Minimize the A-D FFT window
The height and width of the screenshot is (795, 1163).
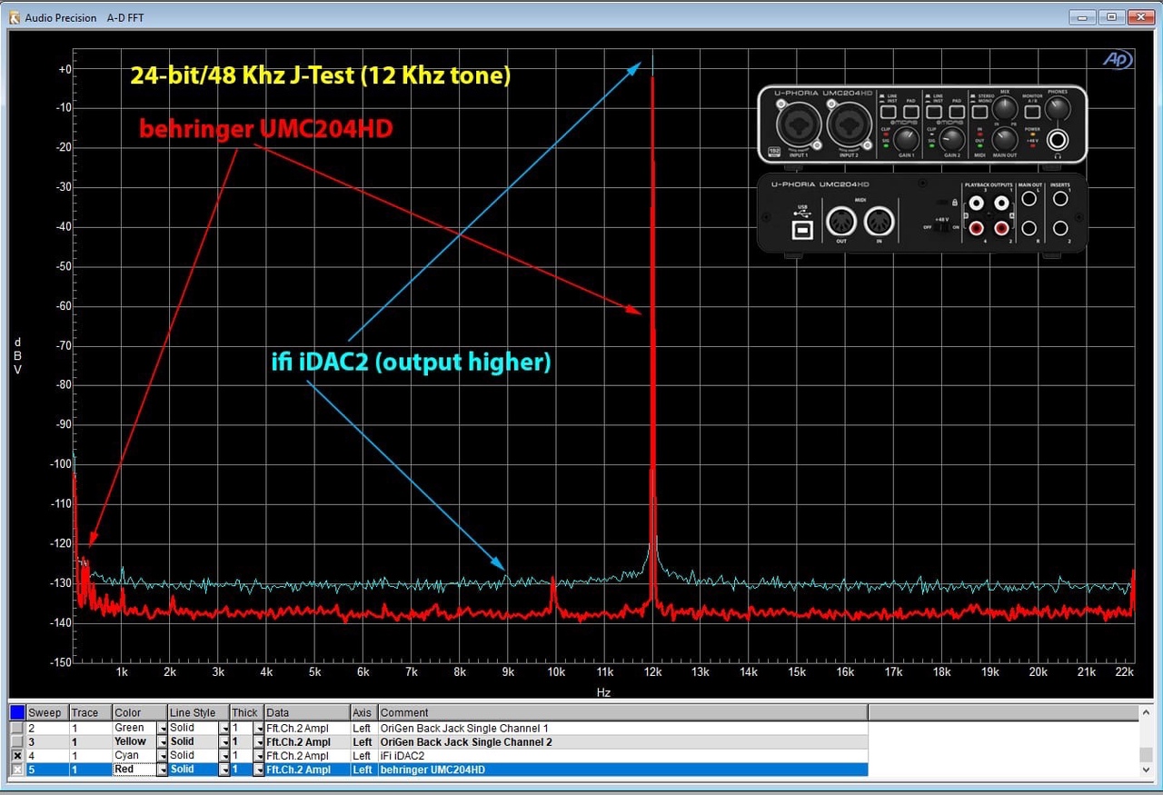click(1081, 16)
